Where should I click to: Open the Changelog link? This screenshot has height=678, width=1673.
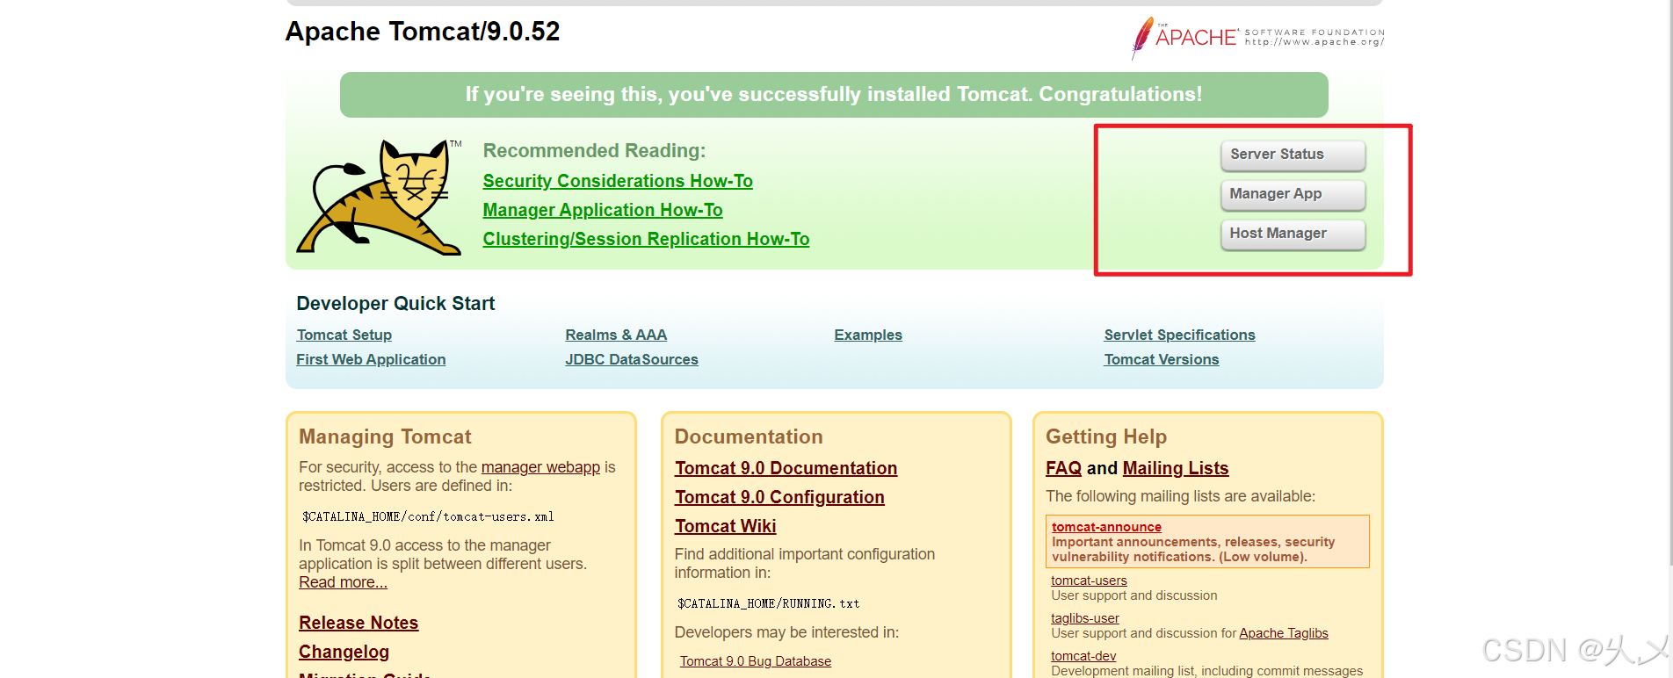click(x=344, y=652)
